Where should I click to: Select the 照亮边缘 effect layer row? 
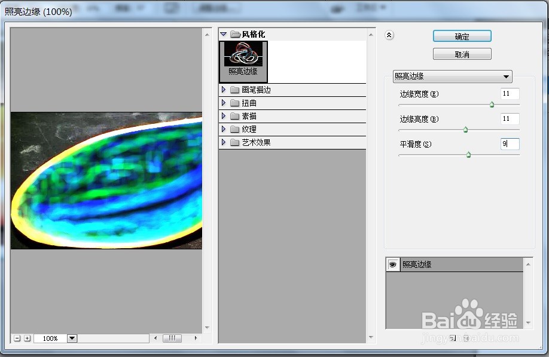coord(455,264)
